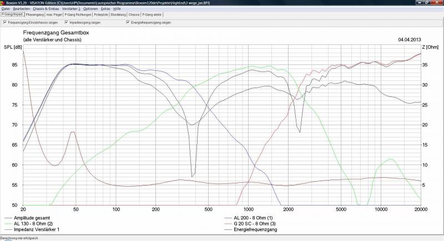Disable the Impedanzgang zeigen checkbox
This screenshot has width=444, height=241.
(67, 23)
